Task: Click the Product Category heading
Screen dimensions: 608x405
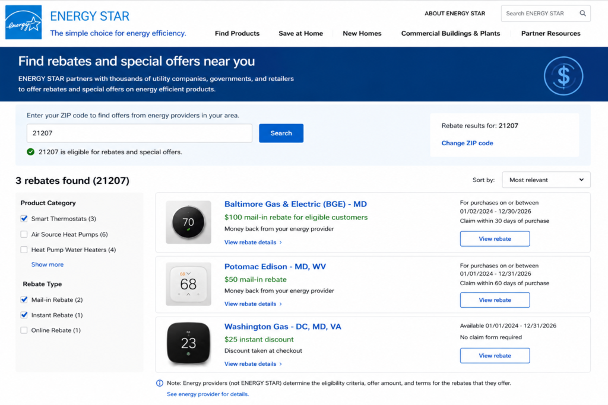Action: pyautogui.click(x=48, y=203)
